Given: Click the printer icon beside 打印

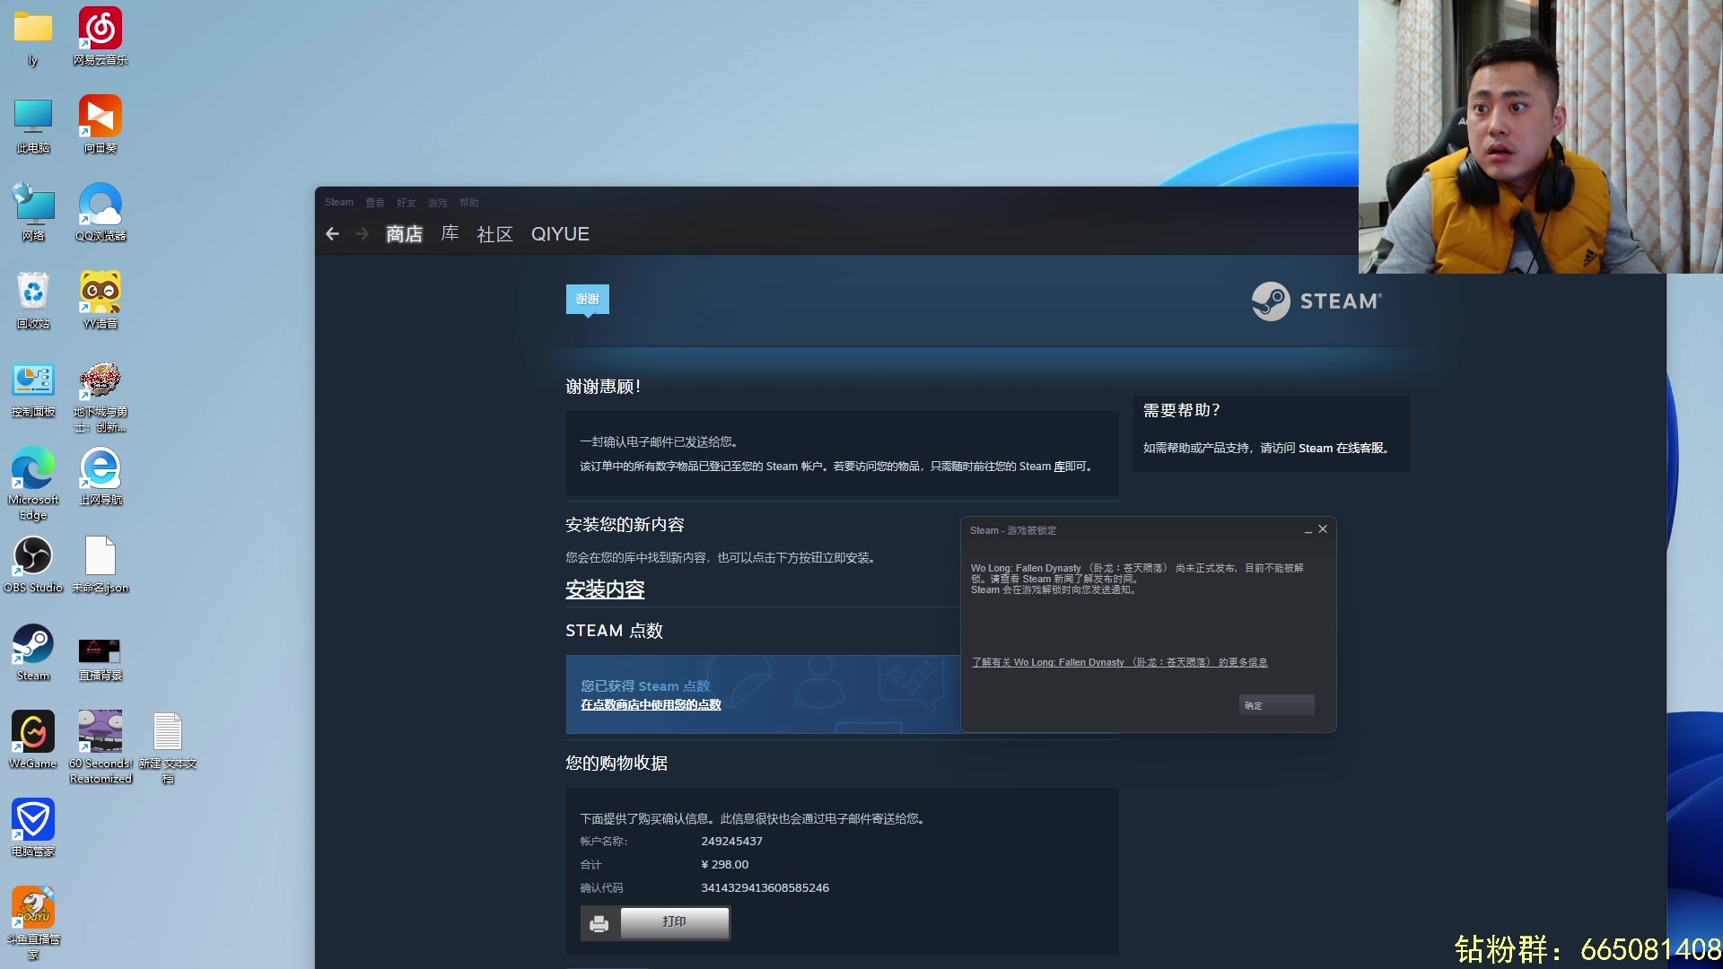Looking at the screenshot, I should point(599,923).
